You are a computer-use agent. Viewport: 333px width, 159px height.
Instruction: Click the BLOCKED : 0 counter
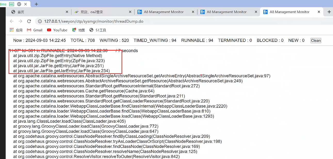tap(270, 40)
